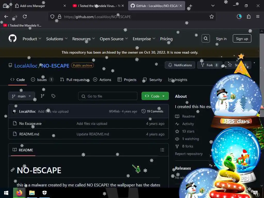Click the Sign up button
Viewport: 264px width, 198px height.
[242, 39]
